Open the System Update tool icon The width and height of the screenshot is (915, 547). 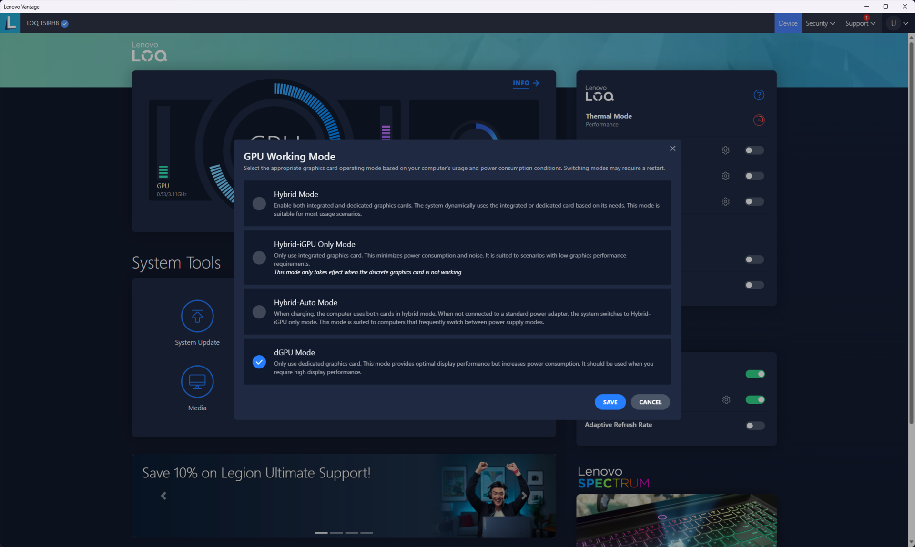[x=197, y=316]
